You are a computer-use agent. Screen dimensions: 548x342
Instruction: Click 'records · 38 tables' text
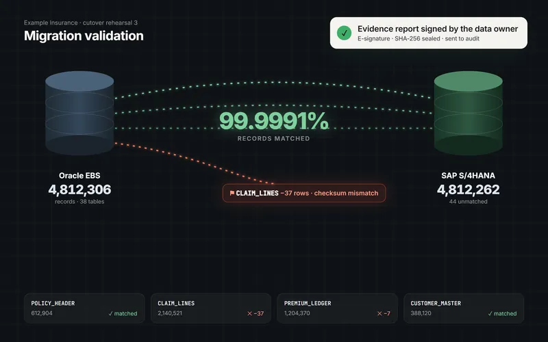click(x=79, y=202)
